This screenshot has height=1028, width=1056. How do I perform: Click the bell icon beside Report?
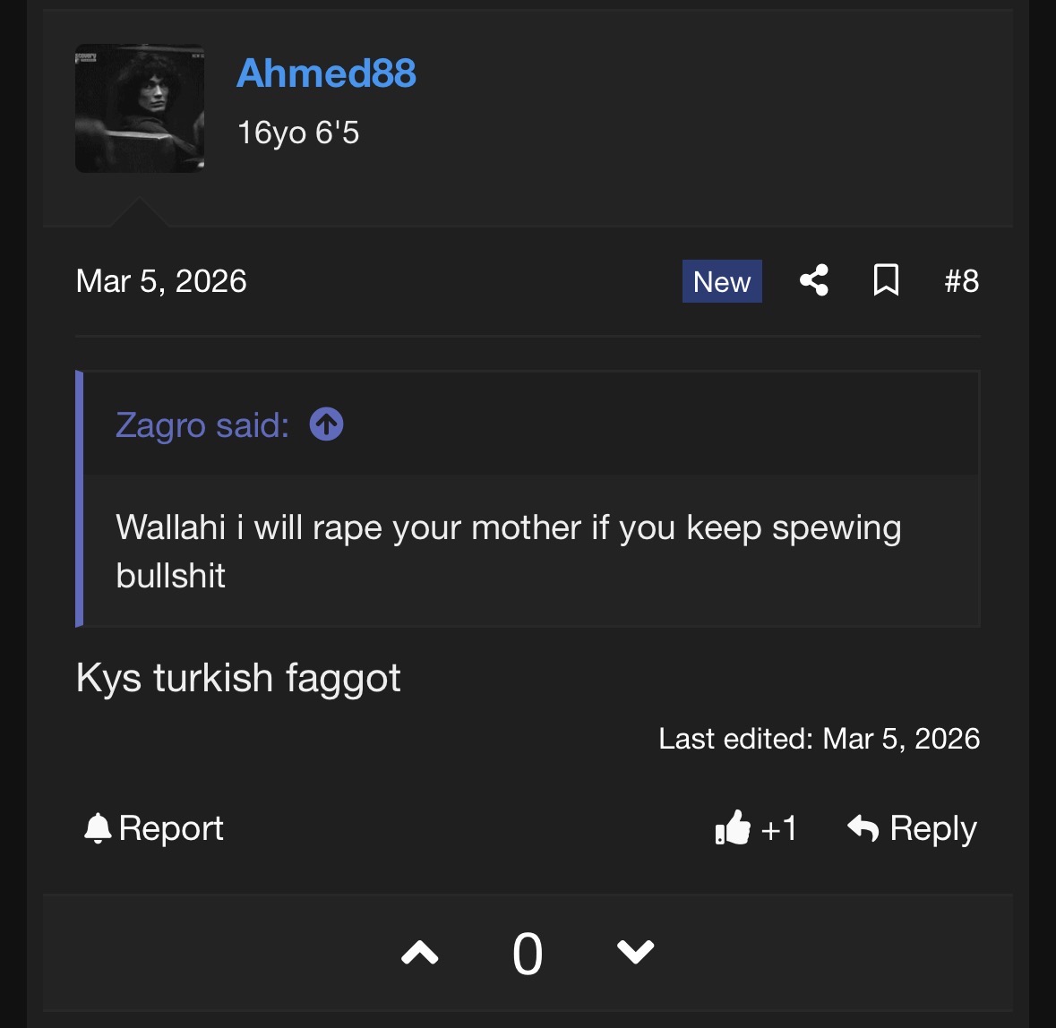97,828
